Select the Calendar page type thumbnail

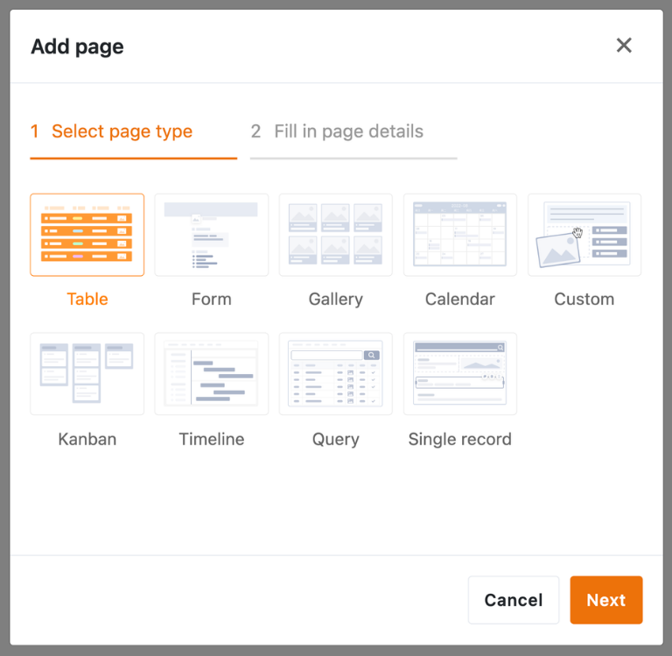pyautogui.click(x=460, y=235)
